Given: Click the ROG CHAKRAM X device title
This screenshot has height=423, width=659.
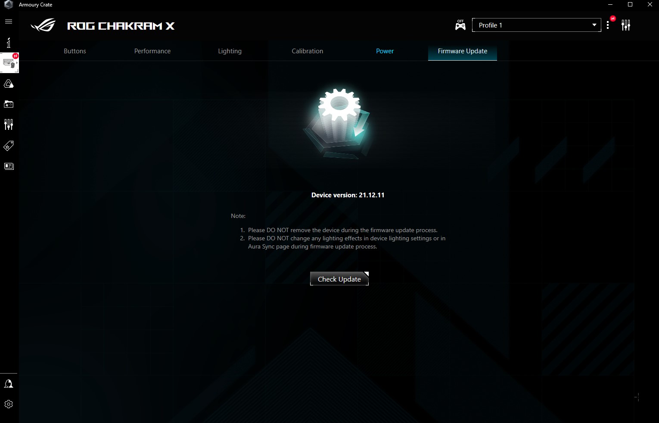Looking at the screenshot, I should click(x=121, y=26).
